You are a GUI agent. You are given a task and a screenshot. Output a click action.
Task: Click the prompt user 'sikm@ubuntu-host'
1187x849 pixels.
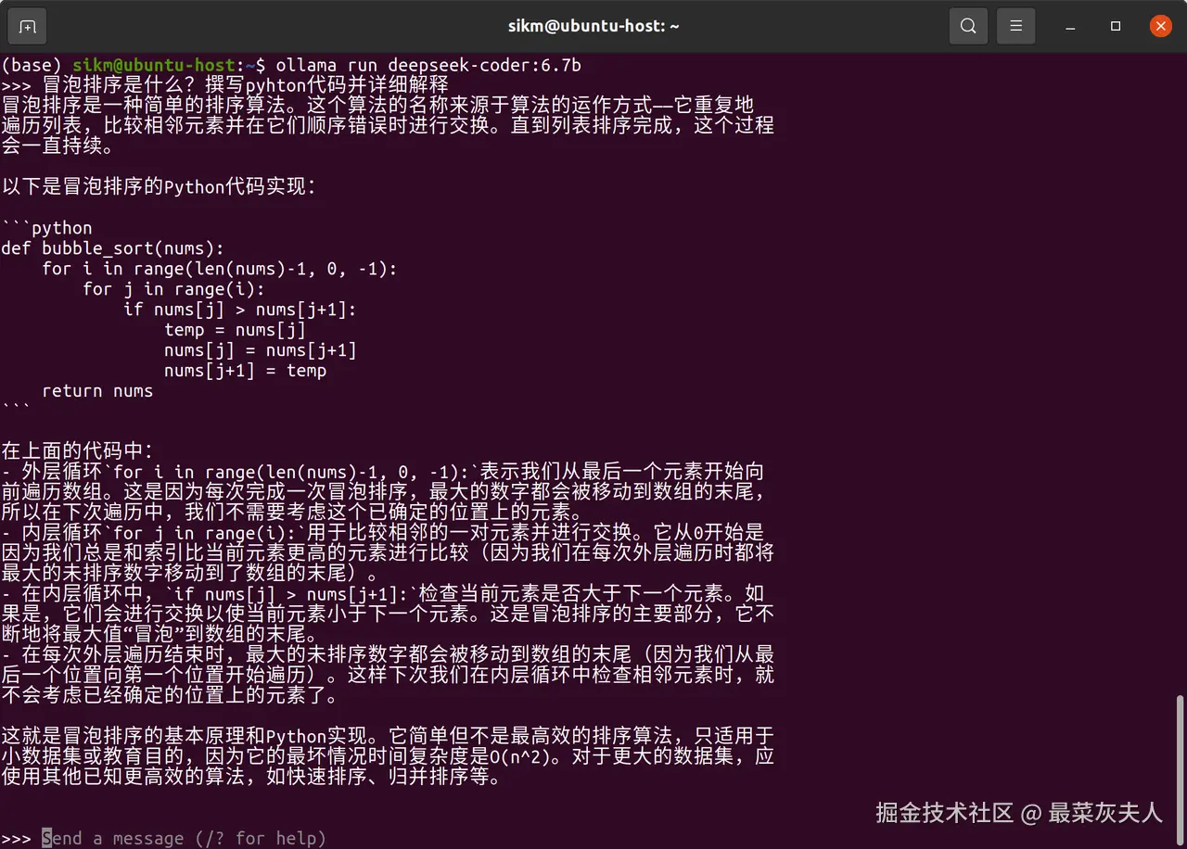click(x=155, y=65)
